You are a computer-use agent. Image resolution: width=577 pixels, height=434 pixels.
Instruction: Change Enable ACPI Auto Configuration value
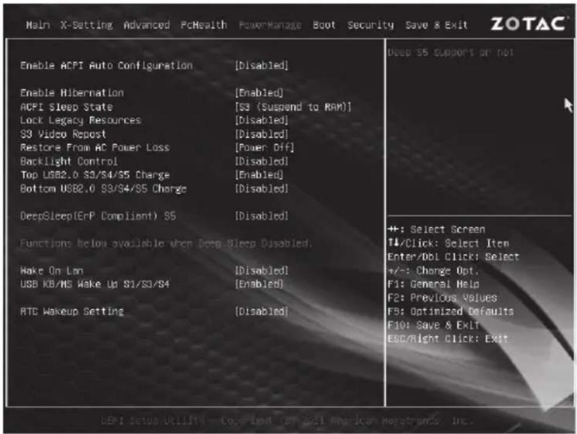click(262, 65)
